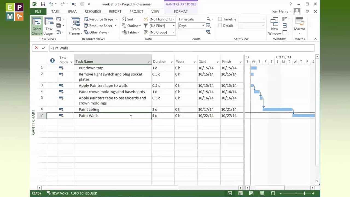Select the Put down tarp task
This screenshot has height=197, width=350.
point(113,68)
